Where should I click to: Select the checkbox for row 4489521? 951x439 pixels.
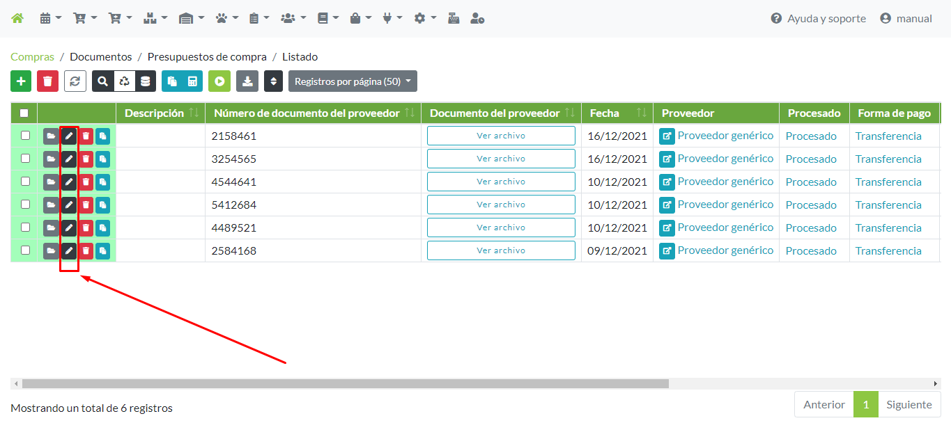pos(25,228)
